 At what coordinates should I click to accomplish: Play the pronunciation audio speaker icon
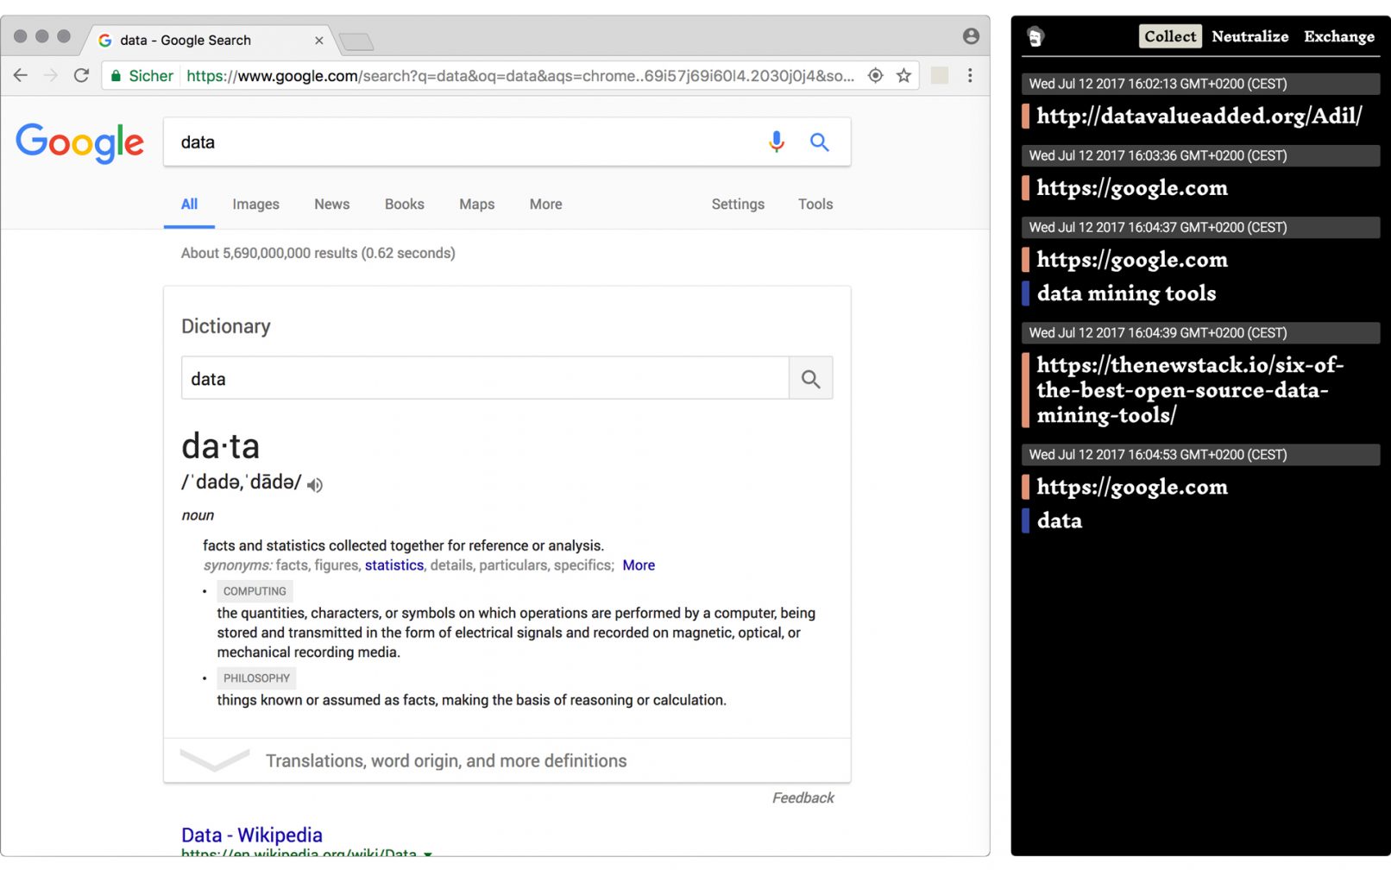click(315, 485)
